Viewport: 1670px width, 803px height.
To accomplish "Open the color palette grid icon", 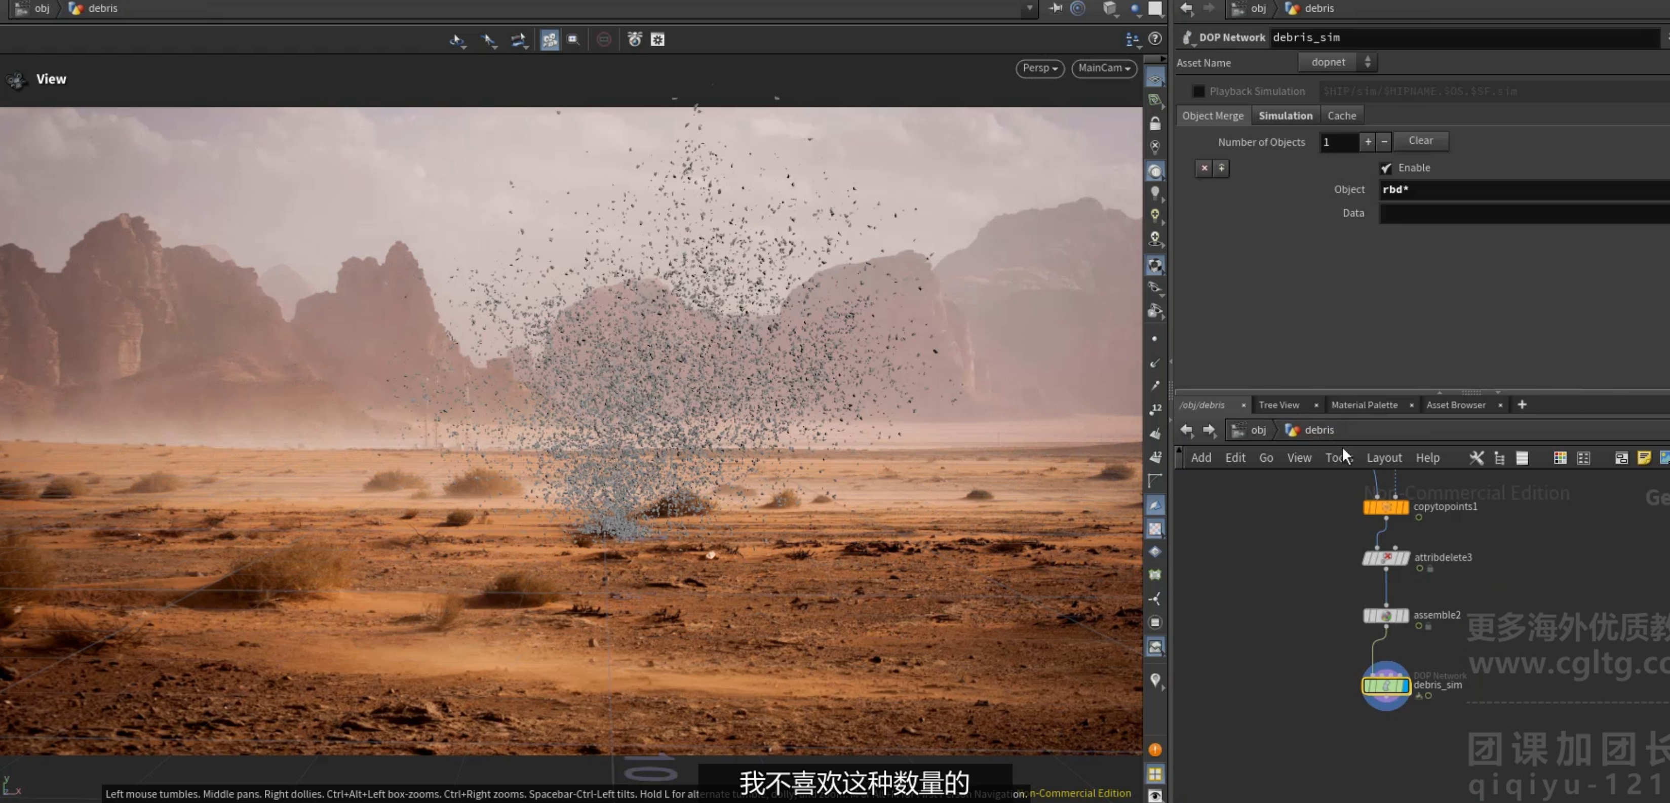I will point(1560,458).
